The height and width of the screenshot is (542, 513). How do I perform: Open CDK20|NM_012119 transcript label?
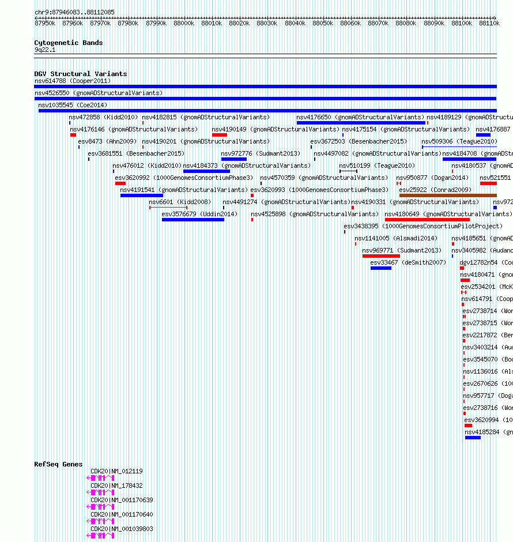pyautogui.click(x=116, y=471)
